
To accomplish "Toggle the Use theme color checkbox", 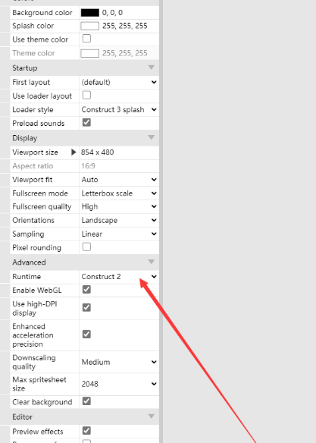I will click(x=86, y=39).
